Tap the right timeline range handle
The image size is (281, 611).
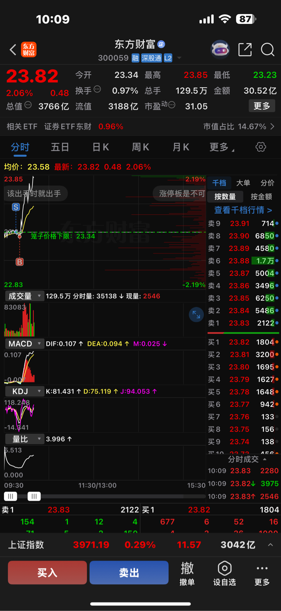pos(34,497)
